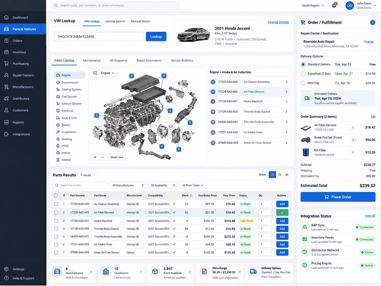Screen dimensions: 381x286
Task: Open the Repair Centers wrench icon
Action: click(x=7, y=75)
